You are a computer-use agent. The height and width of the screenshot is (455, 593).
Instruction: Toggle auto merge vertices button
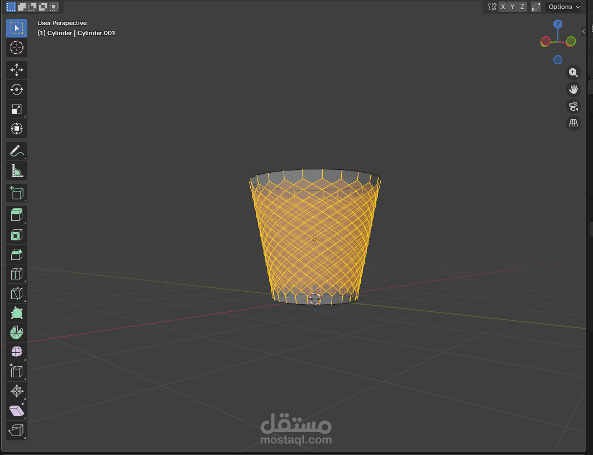[536, 7]
